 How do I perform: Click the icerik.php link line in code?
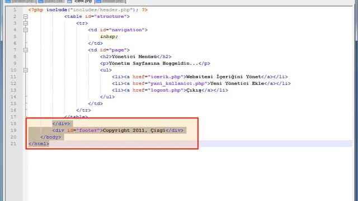tap(200, 77)
